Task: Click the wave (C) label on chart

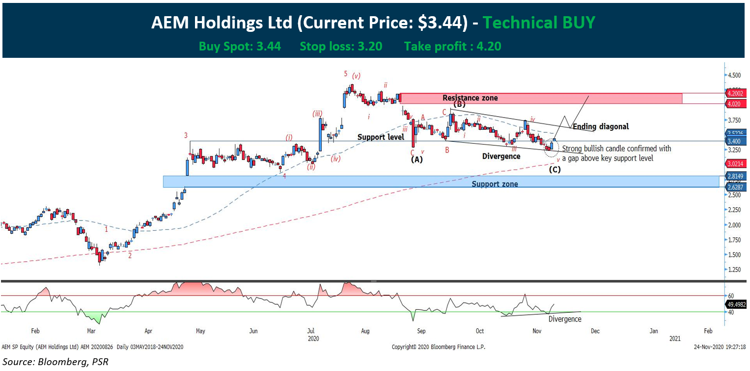Action: [555, 170]
